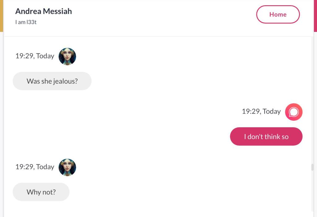The image size is (317, 217).
Task: Click the avatar above 'Why not?' message
Action: 67,167
